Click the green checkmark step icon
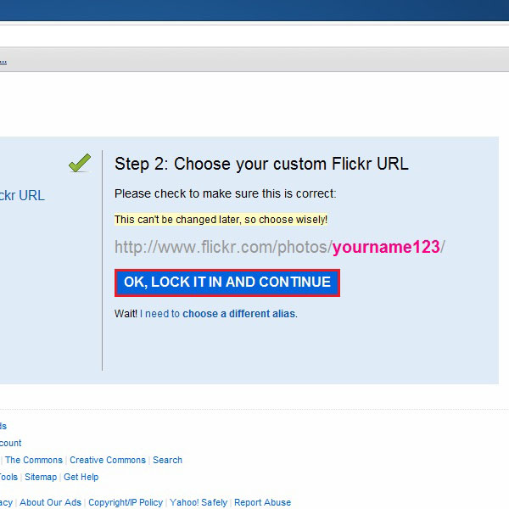This screenshot has height=509, width=509. coord(80,163)
